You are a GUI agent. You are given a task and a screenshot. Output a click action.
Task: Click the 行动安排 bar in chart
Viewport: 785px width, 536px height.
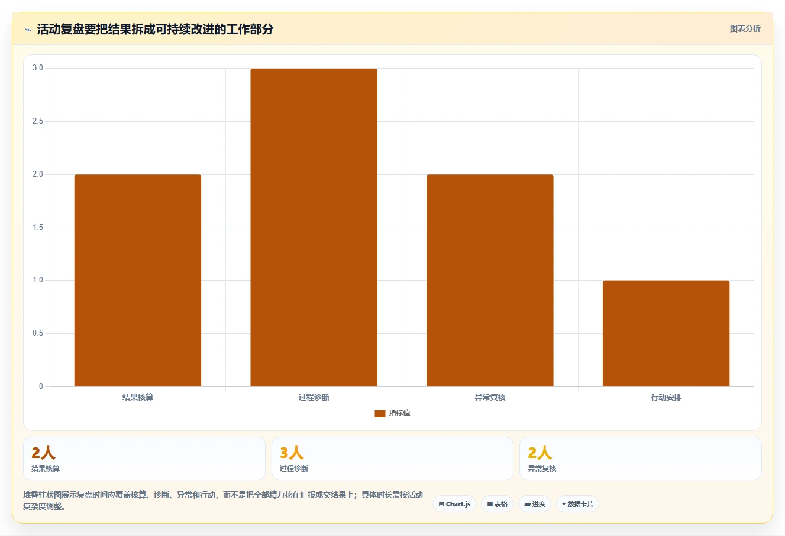666,333
